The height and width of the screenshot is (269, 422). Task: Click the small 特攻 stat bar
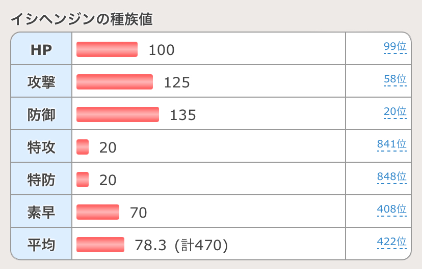(83, 147)
